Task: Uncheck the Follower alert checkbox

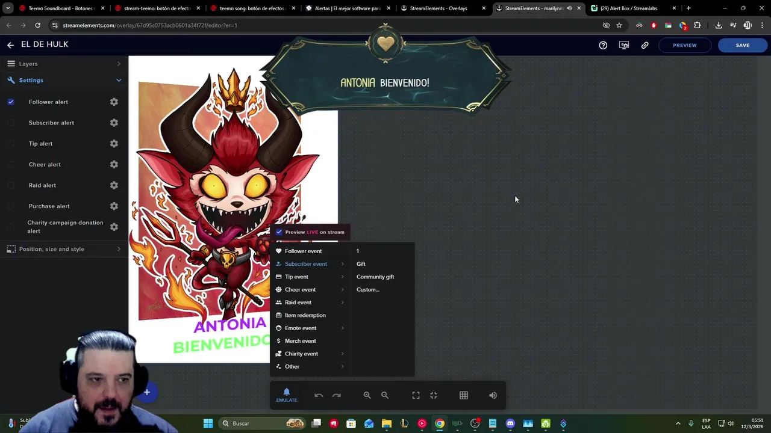Action: (x=11, y=102)
